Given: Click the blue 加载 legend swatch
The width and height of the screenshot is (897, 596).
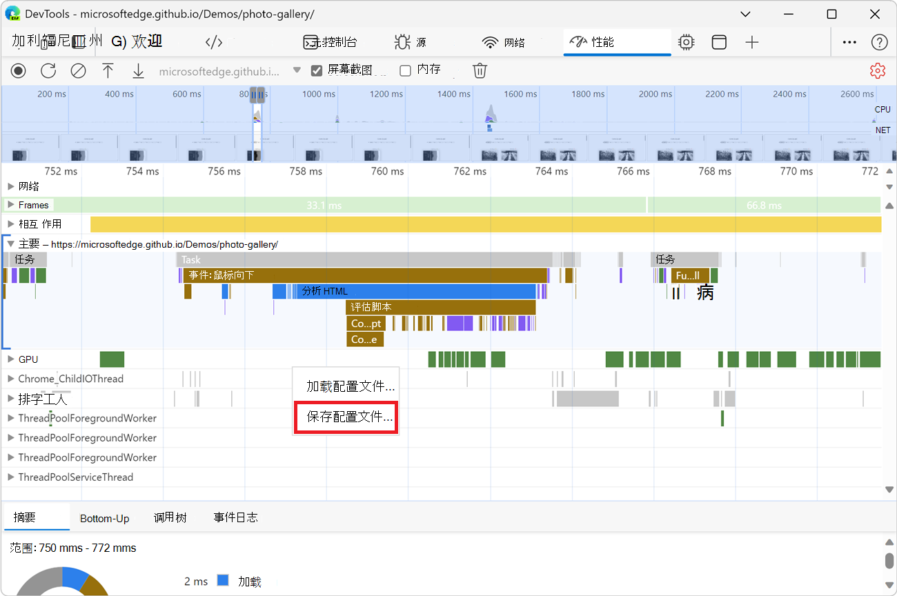Looking at the screenshot, I should [222, 581].
